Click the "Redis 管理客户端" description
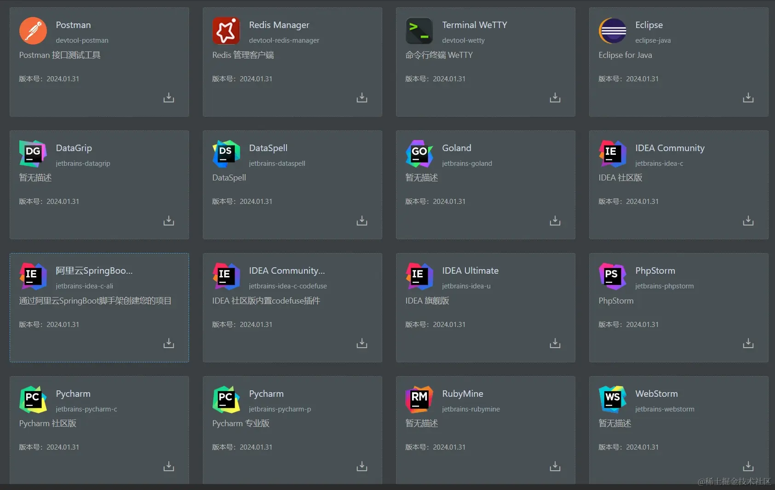 click(x=243, y=55)
